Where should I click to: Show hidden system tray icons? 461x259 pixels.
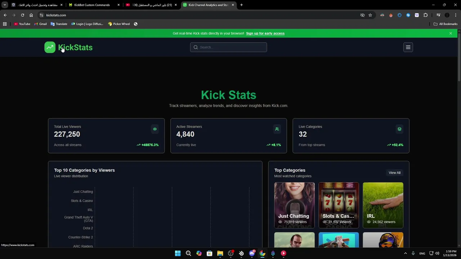(405, 253)
